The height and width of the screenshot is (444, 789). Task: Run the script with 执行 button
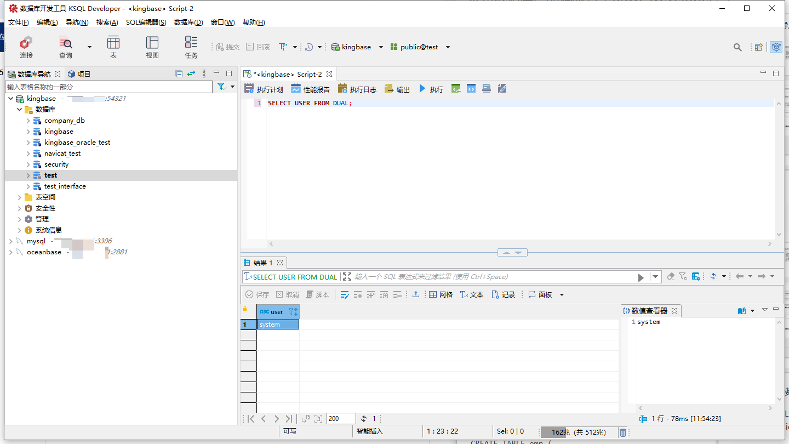431,89
